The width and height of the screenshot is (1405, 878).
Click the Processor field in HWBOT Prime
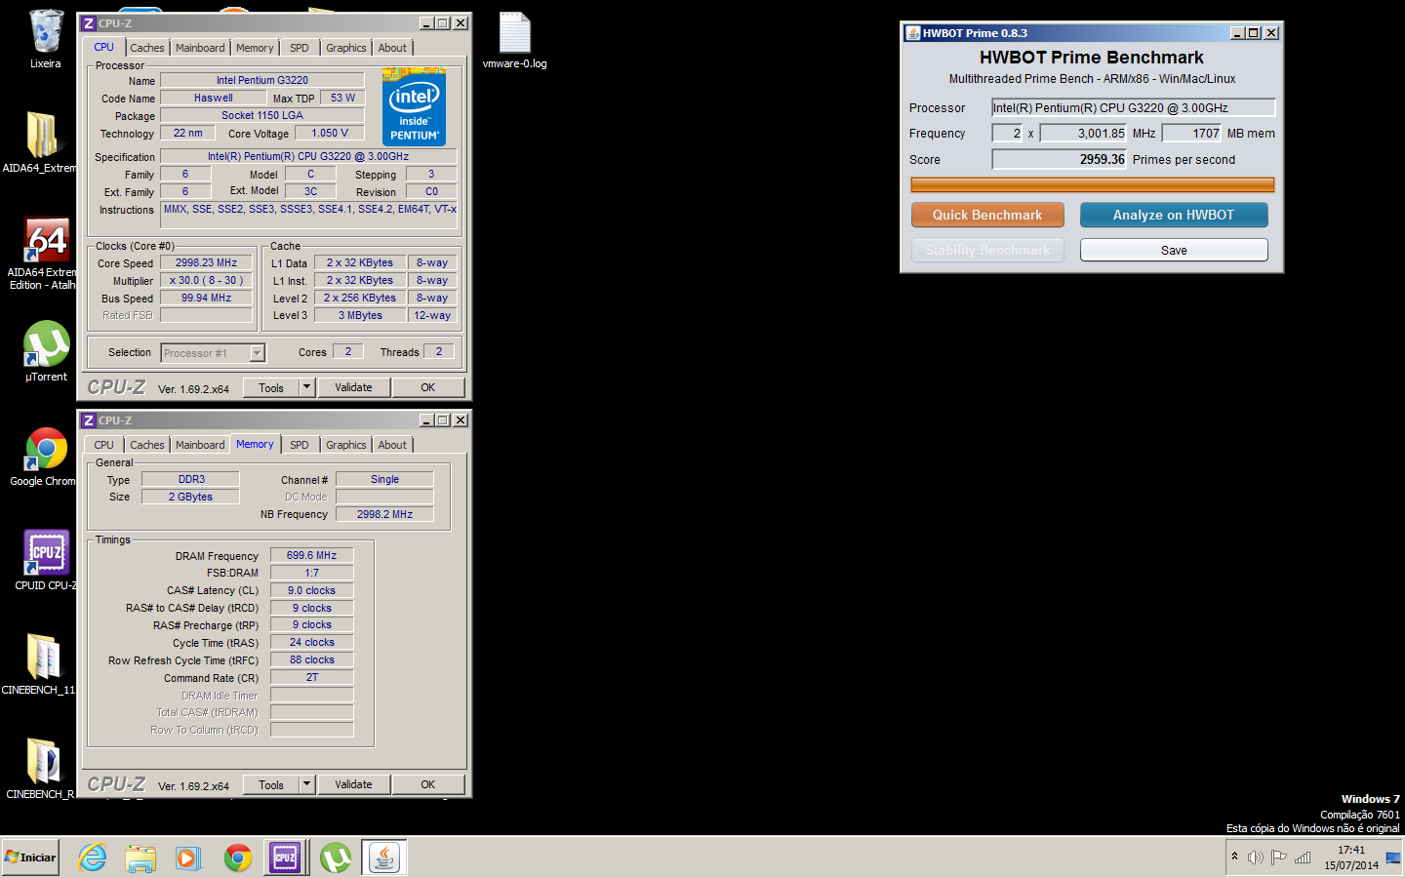tap(1133, 107)
